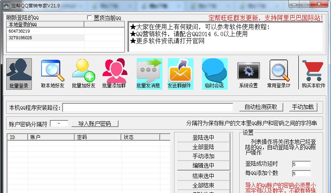Screen dimensions: 331x193
Task: Click the red 定帮旺旺群发更新 announcement
Action: (266, 18)
